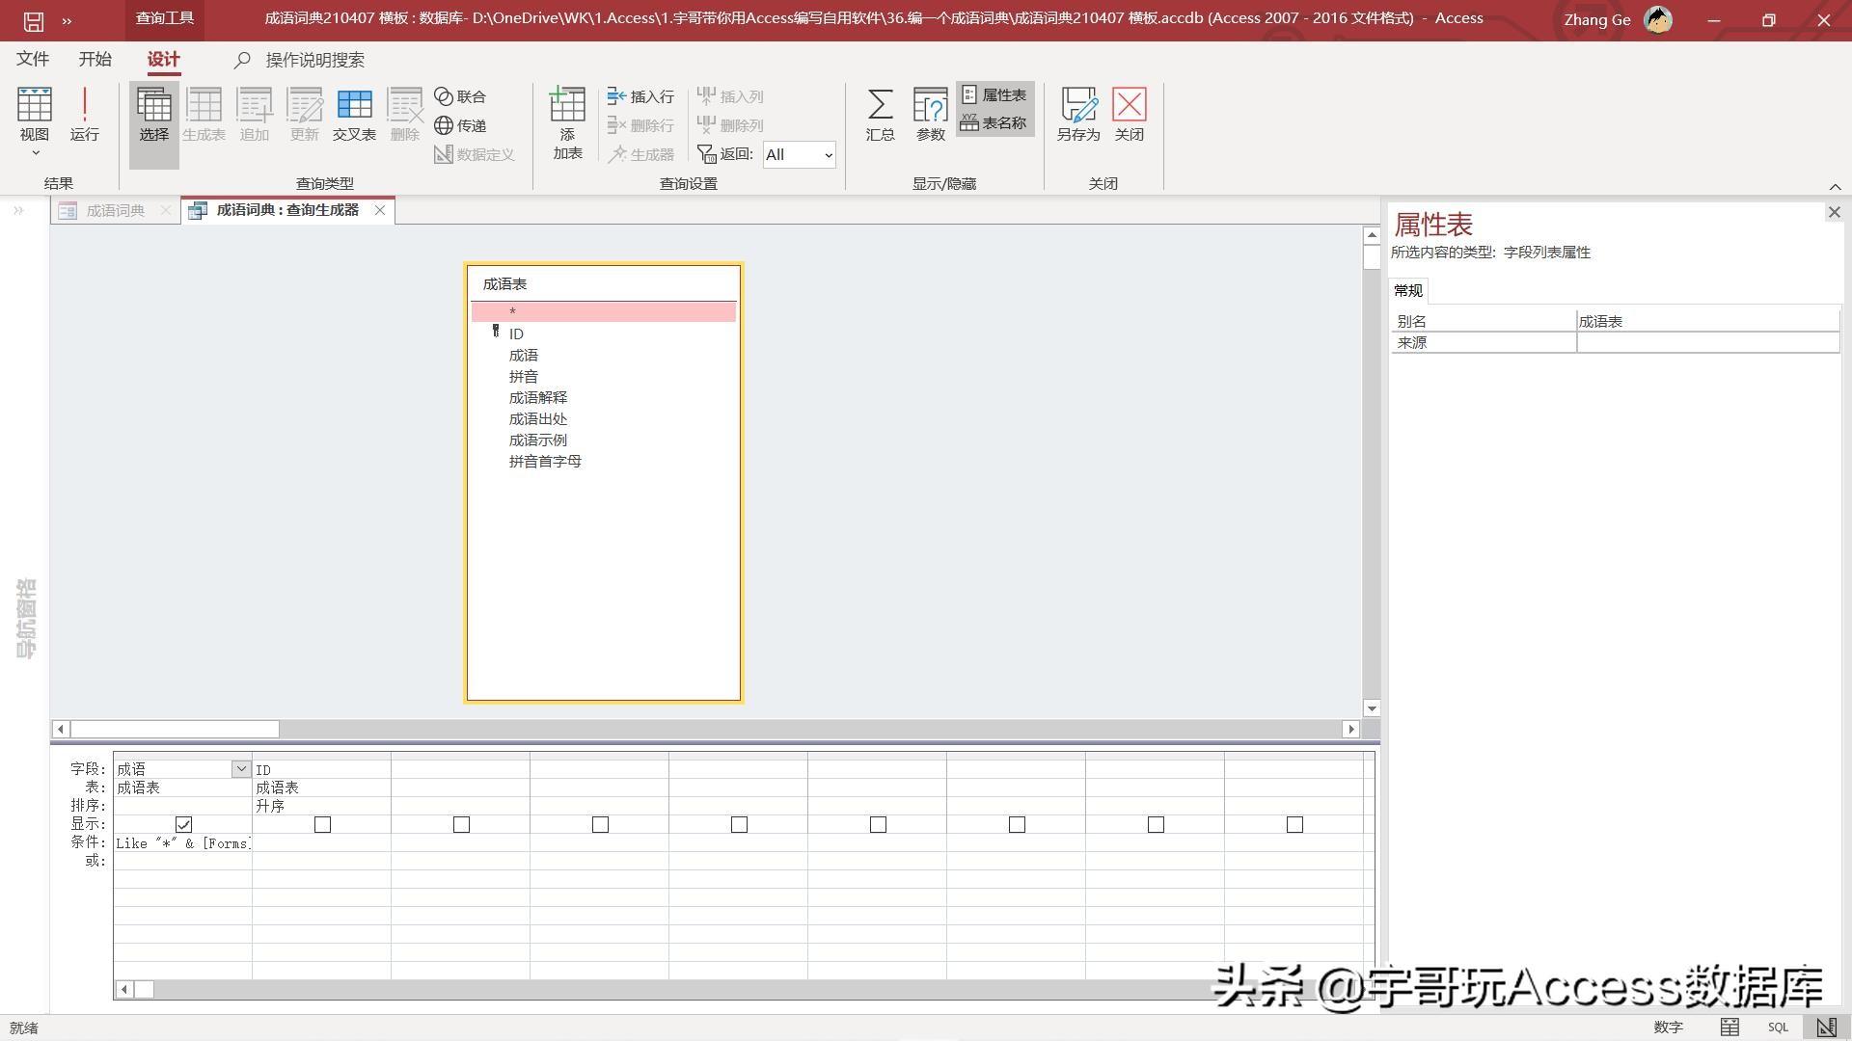1852x1041 pixels.
Task: Check the Show box for ID column
Action: click(x=322, y=824)
